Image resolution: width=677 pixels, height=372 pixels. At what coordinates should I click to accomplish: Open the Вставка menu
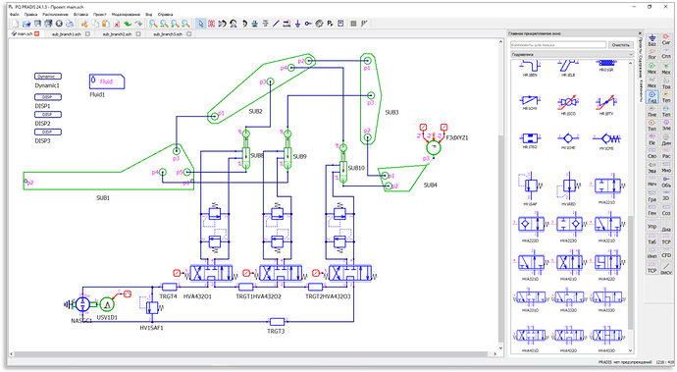click(80, 15)
